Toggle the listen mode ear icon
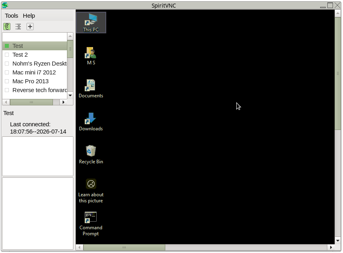Image resolution: width=343 pixels, height=253 pixels. (x=7, y=27)
